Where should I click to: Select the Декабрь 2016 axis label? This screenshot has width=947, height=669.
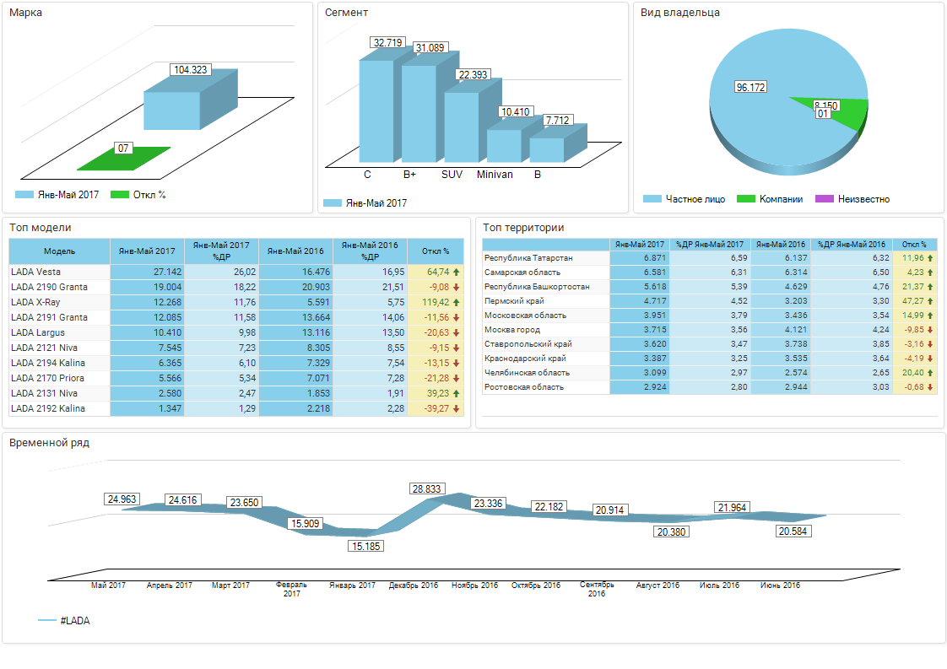414,585
